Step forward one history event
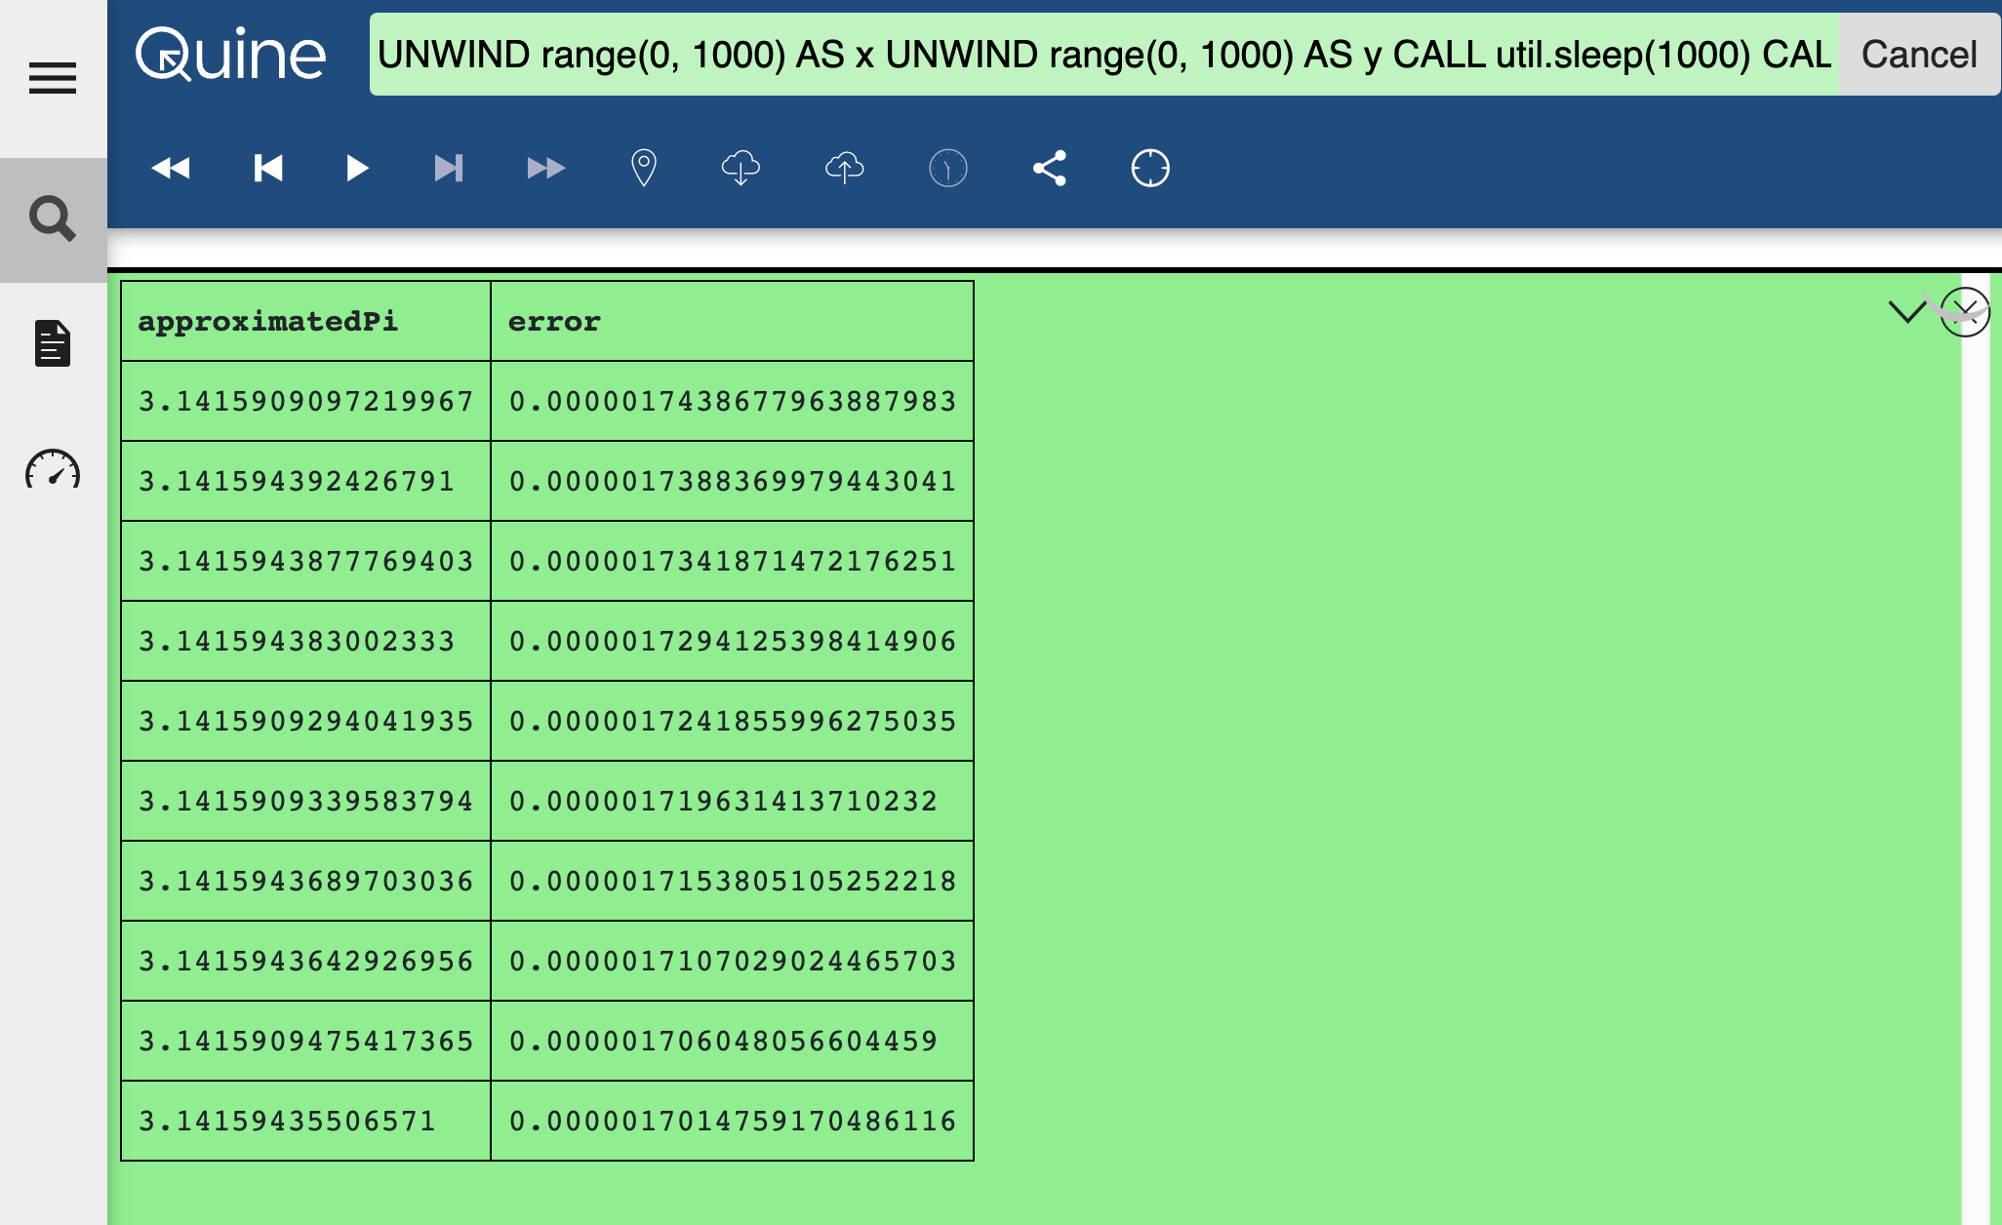Screen dimensions: 2002x1225 [448, 169]
